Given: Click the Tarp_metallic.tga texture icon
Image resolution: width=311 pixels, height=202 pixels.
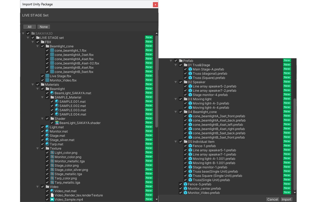Looking at the screenshot, I should tap(52, 182).
